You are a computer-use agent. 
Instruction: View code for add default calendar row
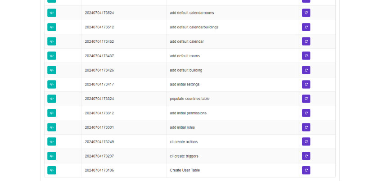point(52,41)
